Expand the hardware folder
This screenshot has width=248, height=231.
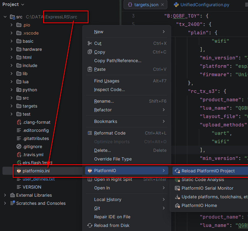11,49
